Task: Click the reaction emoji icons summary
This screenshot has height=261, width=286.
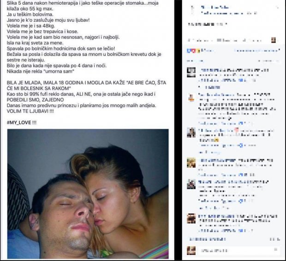Action: click(x=193, y=51)
